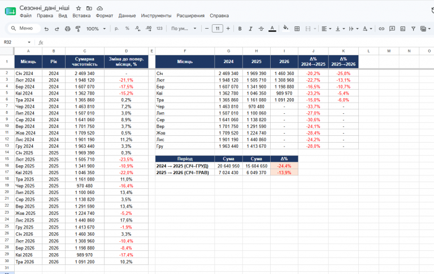Viewport: 434px width, 274px height.
Task: Open the Вставка menu
Action: tap(81, 16)
